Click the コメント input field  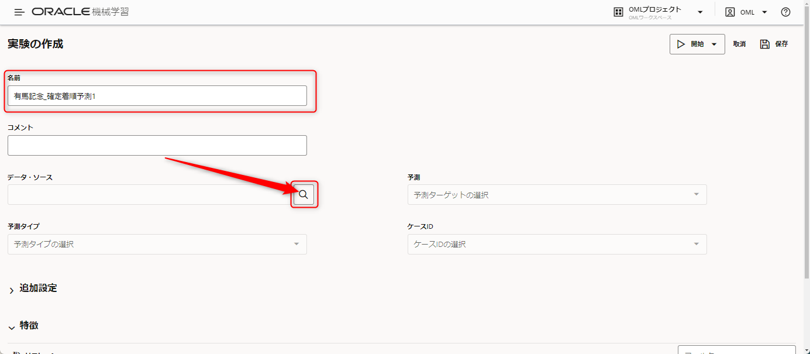[157, 146]
